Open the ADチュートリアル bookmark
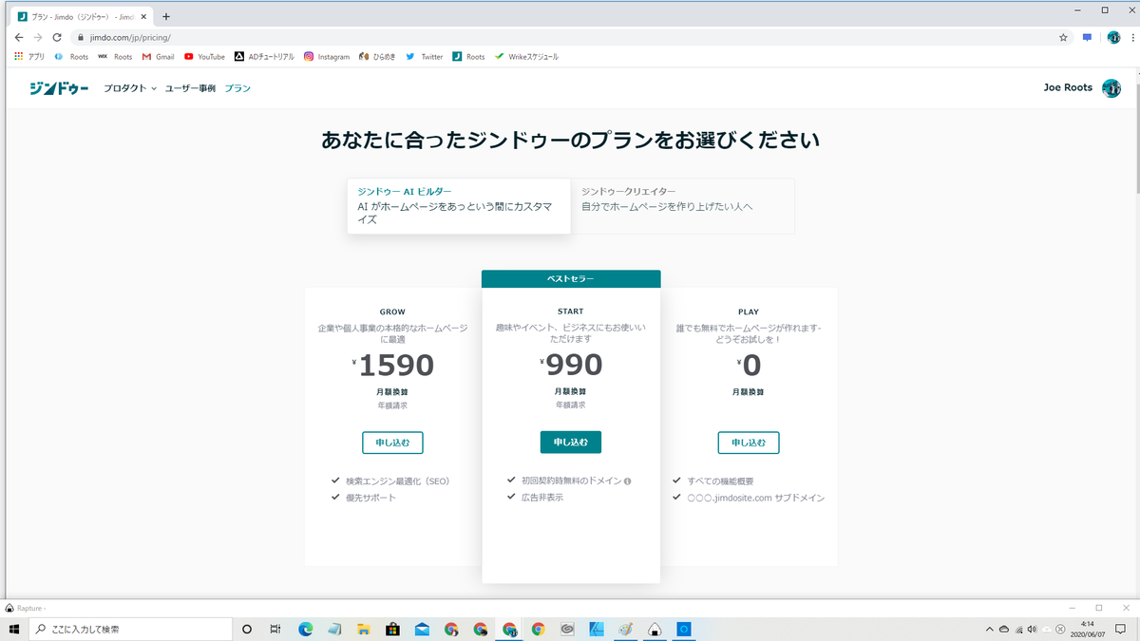 click(x=264, y=57)
